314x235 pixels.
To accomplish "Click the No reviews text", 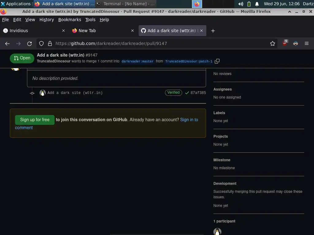I will [x=222, y=74].
